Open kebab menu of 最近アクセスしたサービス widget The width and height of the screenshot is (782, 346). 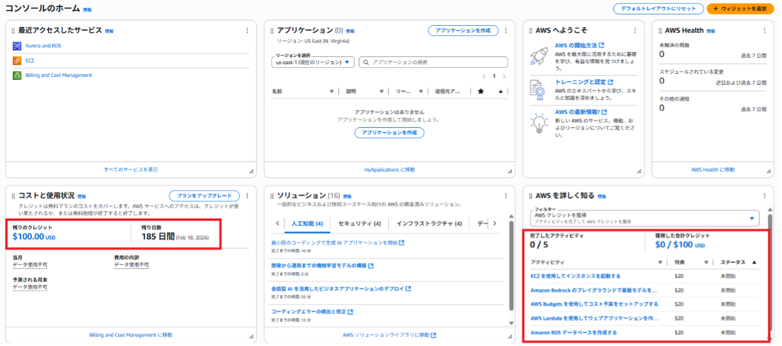247,31
